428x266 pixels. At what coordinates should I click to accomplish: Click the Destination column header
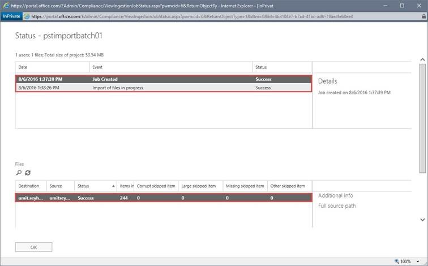click(31, 186)
